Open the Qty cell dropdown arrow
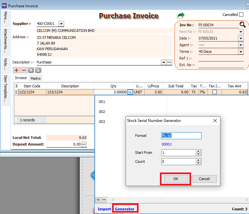Viewport: 249px width, 214px height. click(130, 92)
